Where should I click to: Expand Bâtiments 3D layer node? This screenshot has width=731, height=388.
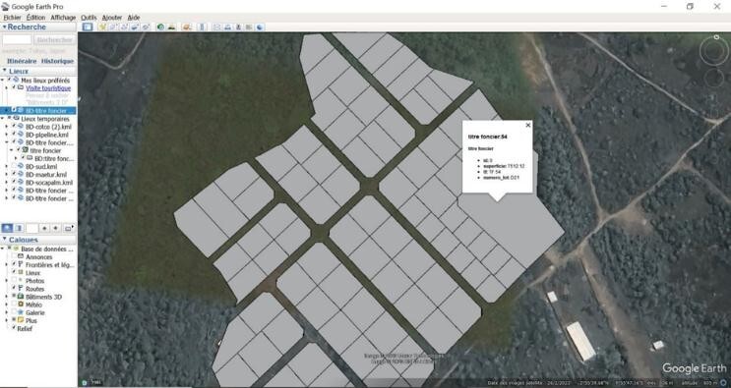[7, 297]
